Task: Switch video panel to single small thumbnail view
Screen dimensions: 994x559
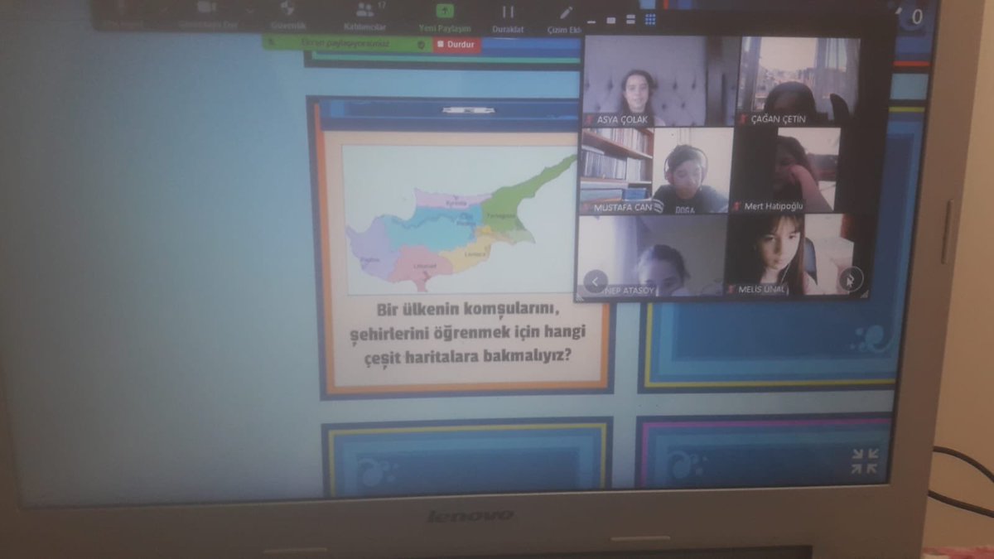Action: point(610,20)
